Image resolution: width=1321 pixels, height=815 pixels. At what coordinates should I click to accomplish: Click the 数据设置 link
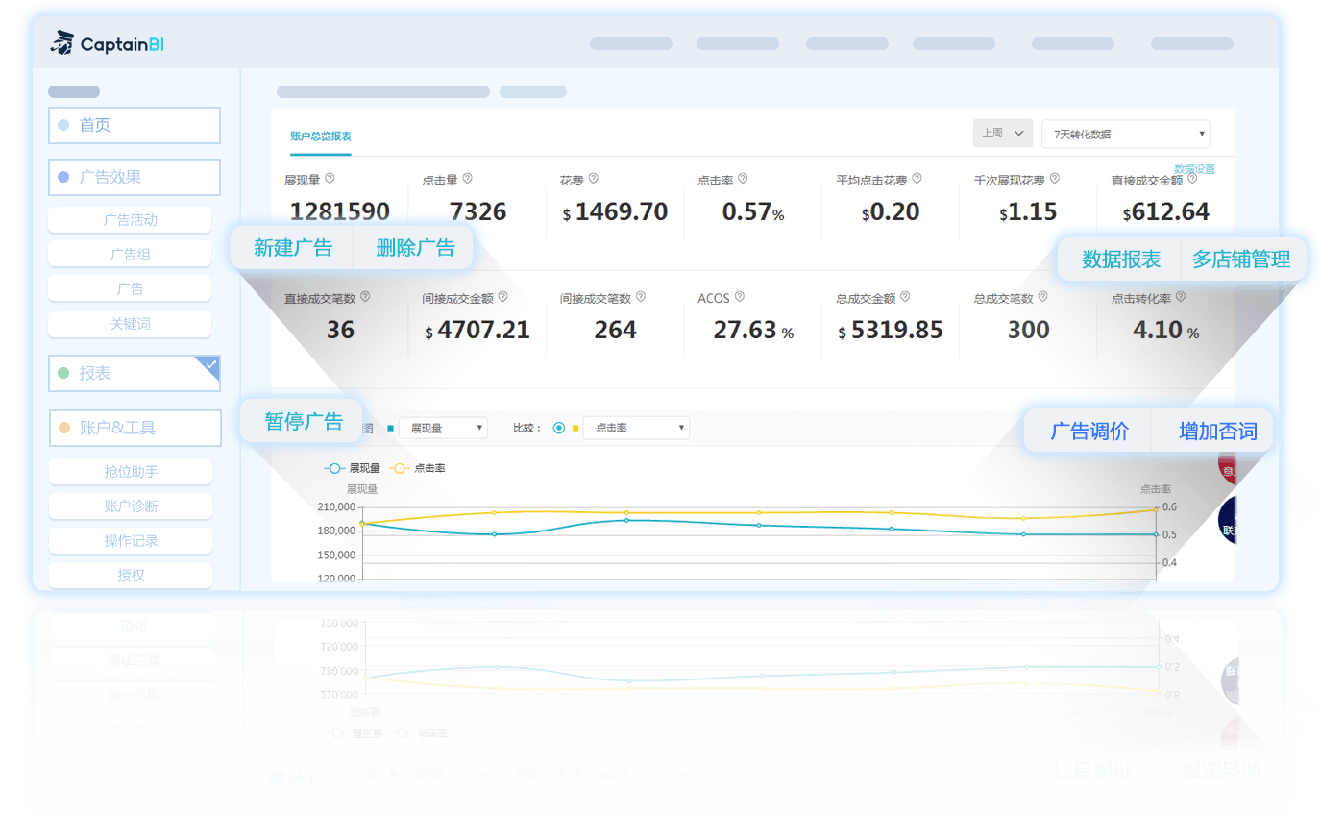coord(1194,169)
